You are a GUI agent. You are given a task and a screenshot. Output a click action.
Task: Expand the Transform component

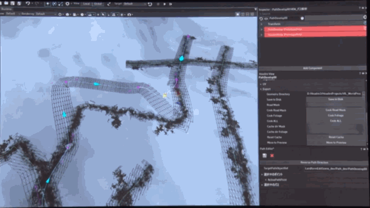tap(262, 24)
